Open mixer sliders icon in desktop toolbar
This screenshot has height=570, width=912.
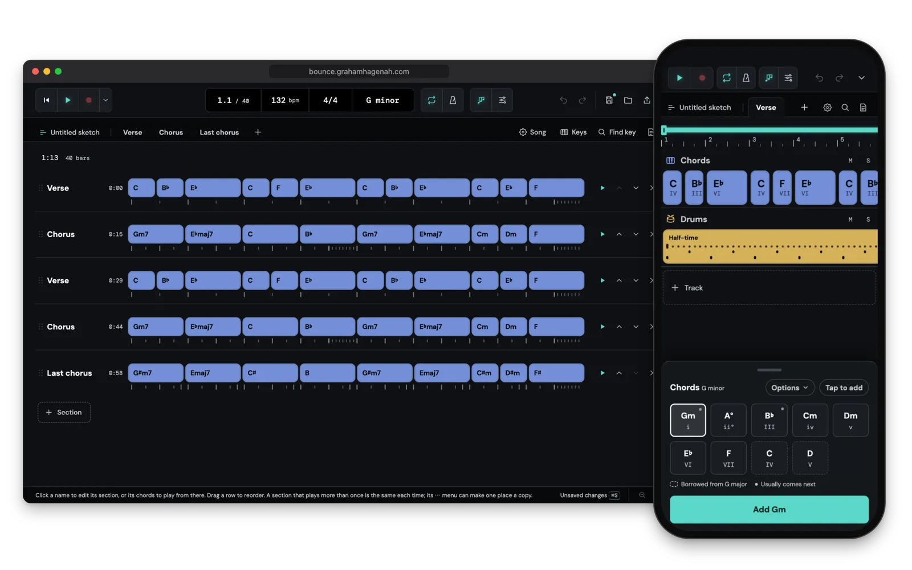(x=502, y=100)
